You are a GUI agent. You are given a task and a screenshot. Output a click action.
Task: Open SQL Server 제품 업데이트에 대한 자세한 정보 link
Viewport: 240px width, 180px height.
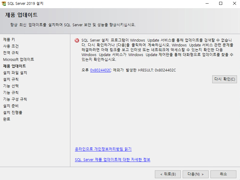[113, 160]
